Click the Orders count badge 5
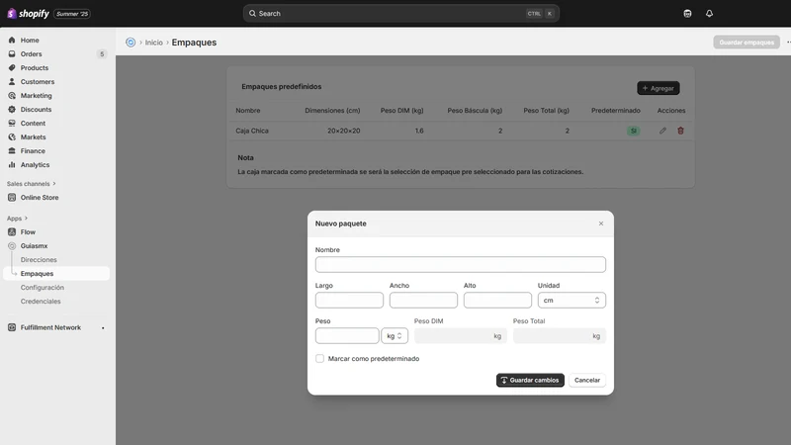791x445 pixels. click(102, 54)
